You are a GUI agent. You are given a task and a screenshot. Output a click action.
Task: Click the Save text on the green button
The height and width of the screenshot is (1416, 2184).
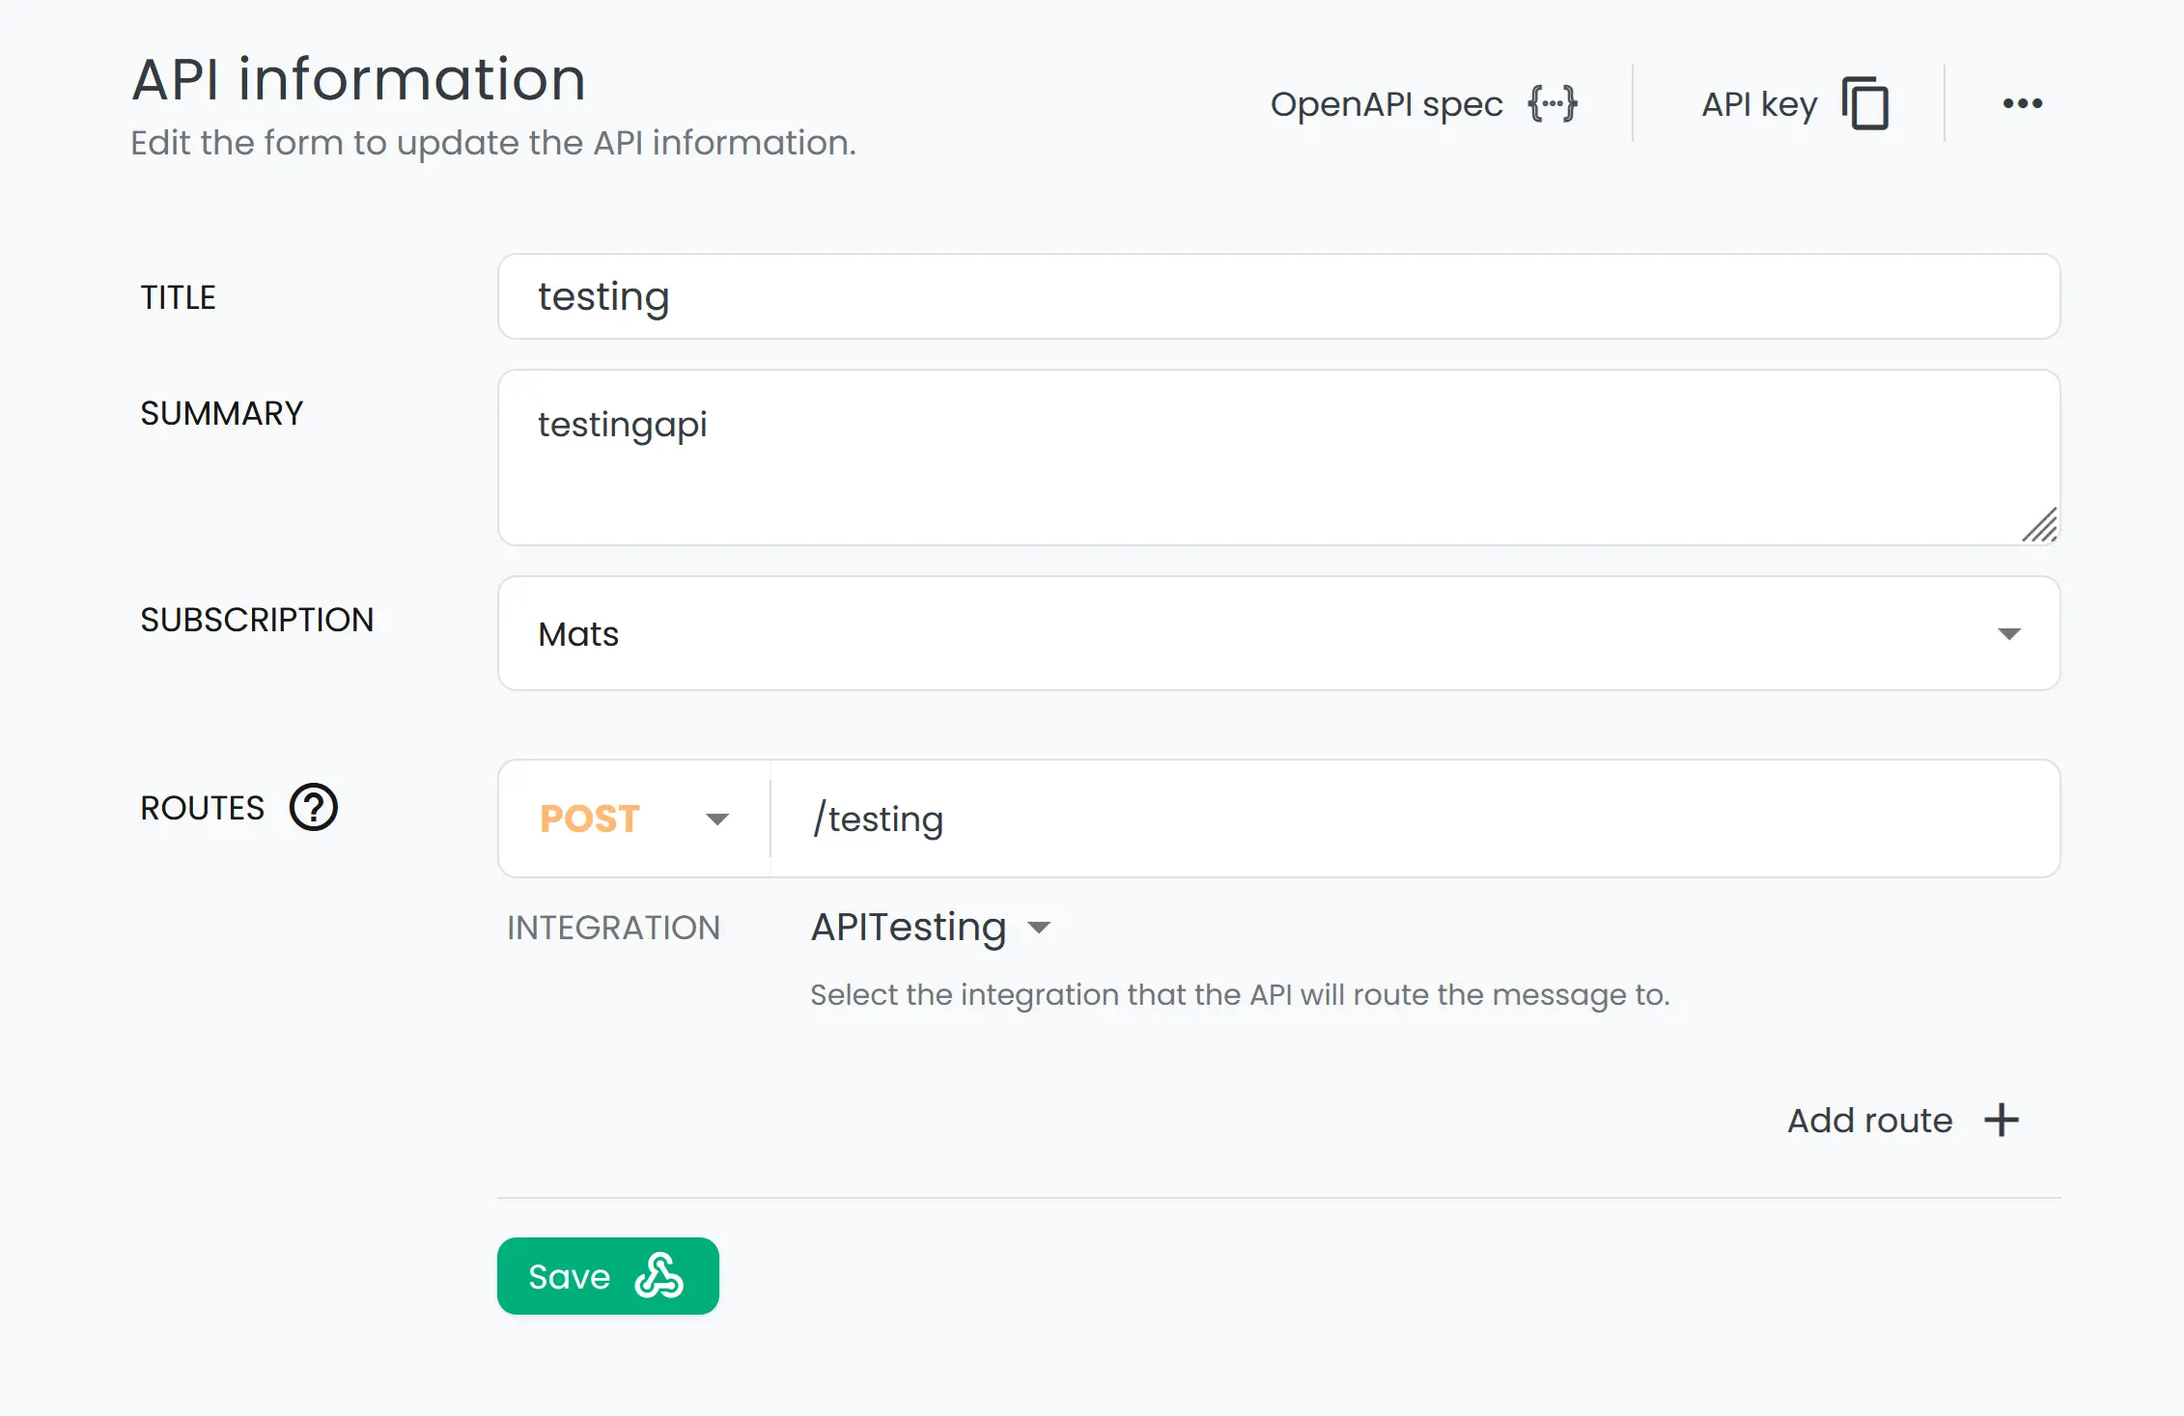570,1276
